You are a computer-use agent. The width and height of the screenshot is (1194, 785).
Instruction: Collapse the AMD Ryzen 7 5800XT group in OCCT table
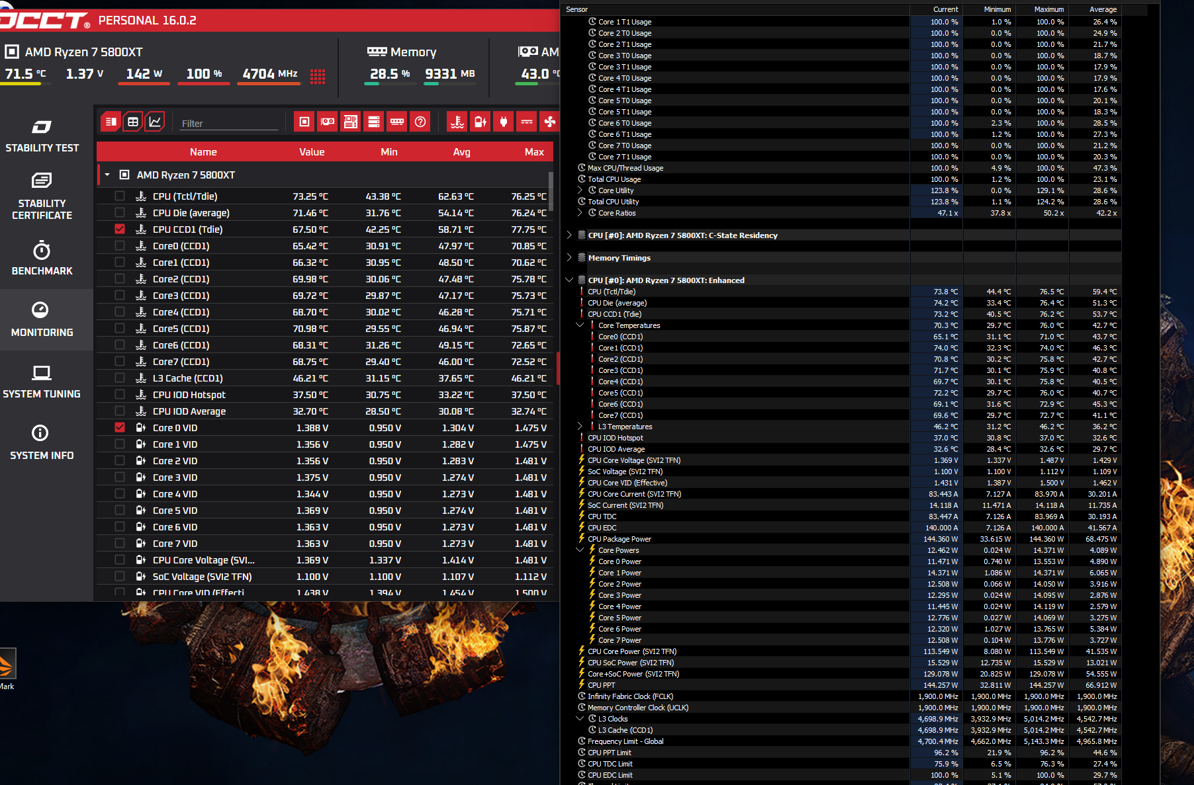click(x=107, y=175)
